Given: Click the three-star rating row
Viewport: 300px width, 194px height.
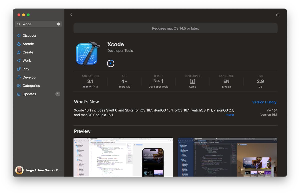Looking at the screenshot, I should tap(90, 87).
